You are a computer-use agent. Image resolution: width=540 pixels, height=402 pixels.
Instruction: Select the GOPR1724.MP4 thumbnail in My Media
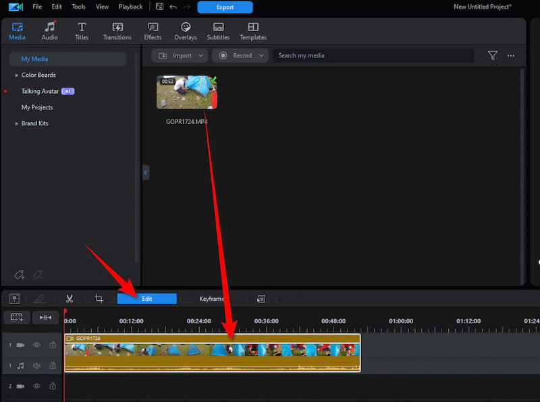[x=186, y=92]
